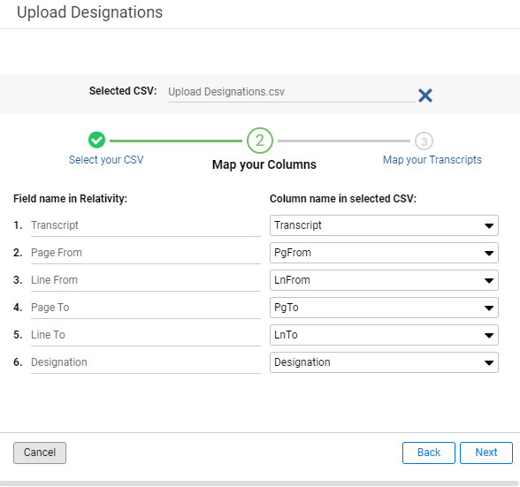Click the Map your Columns step label
520x487 pixels.
point(264,164)
